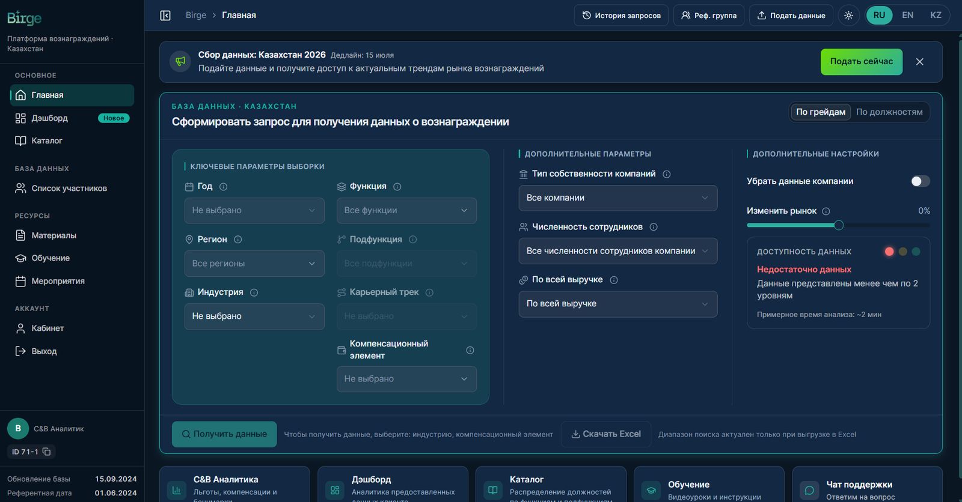Click the user avatar B
Image resolution: width=962 pixels, height=502 pixels.
tap(18, 429)
